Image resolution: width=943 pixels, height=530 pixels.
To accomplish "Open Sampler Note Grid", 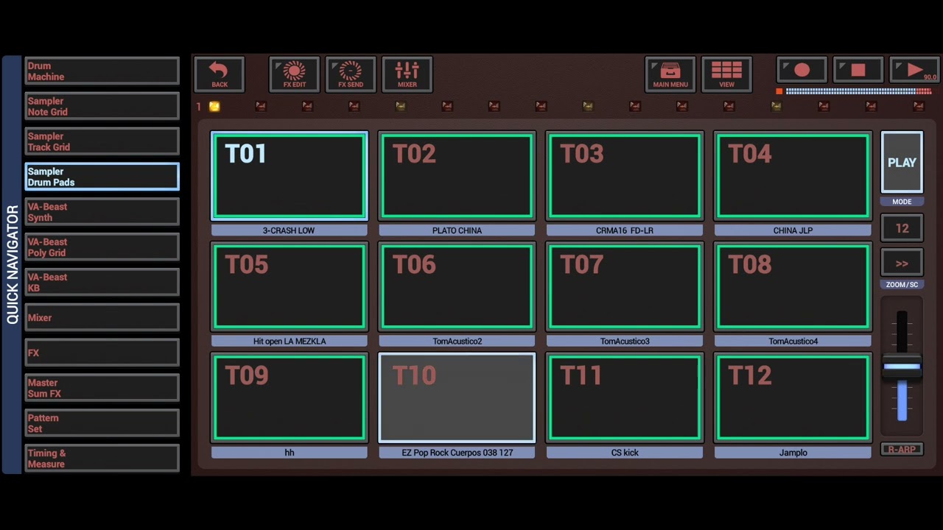I will coord(102,106).
